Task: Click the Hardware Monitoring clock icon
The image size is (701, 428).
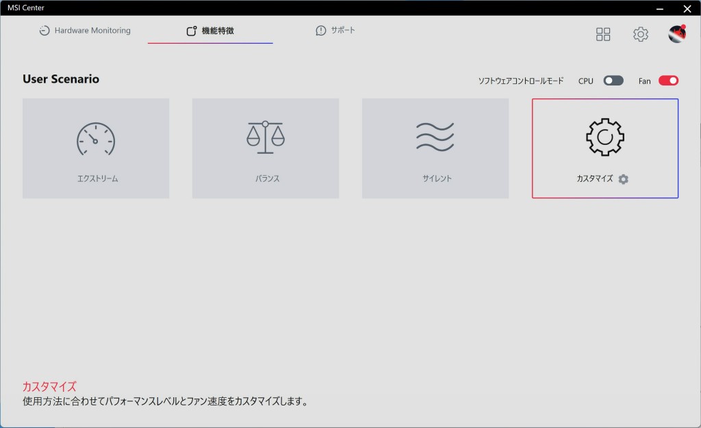Action: (x=44, y=31)
